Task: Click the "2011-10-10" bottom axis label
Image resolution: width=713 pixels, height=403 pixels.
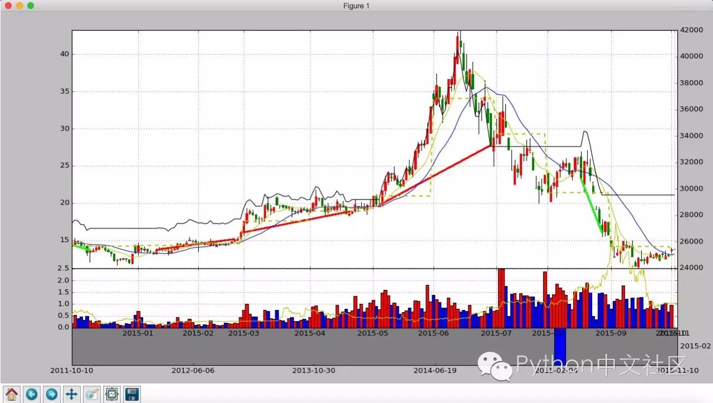Action: click(x=71, y=370)
